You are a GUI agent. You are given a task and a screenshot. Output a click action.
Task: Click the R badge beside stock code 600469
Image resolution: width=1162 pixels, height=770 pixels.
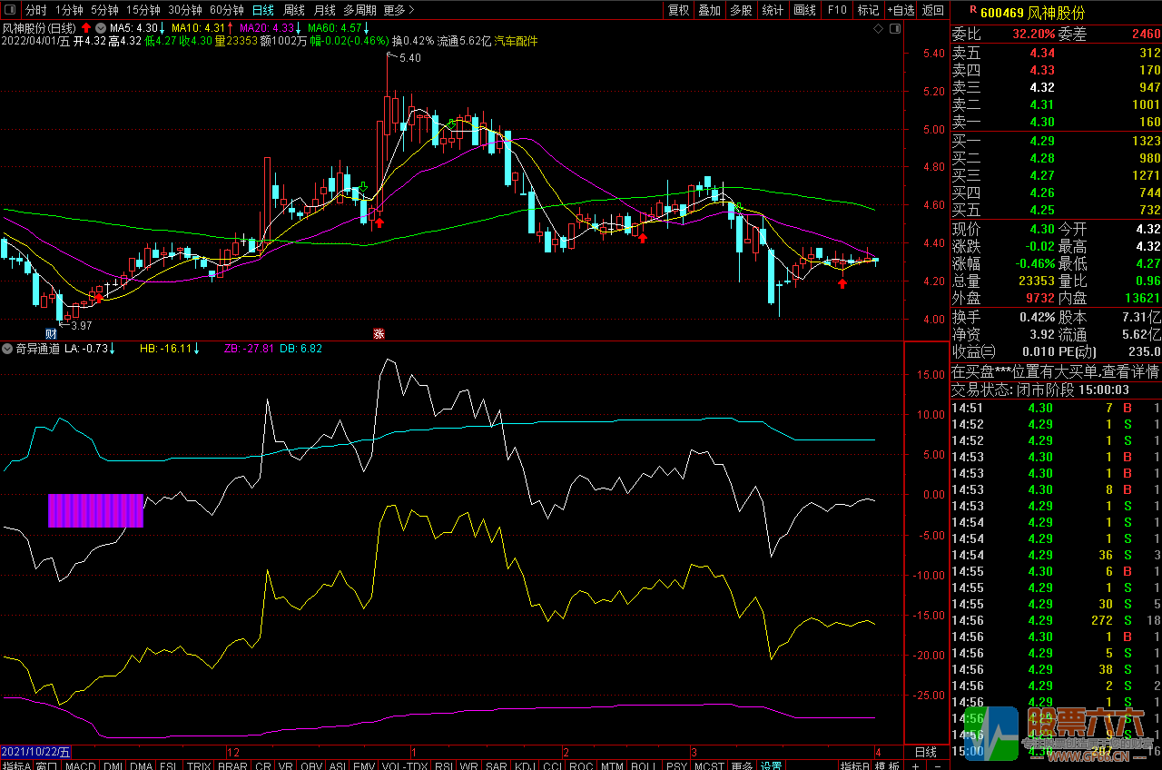tap(973, 10)
